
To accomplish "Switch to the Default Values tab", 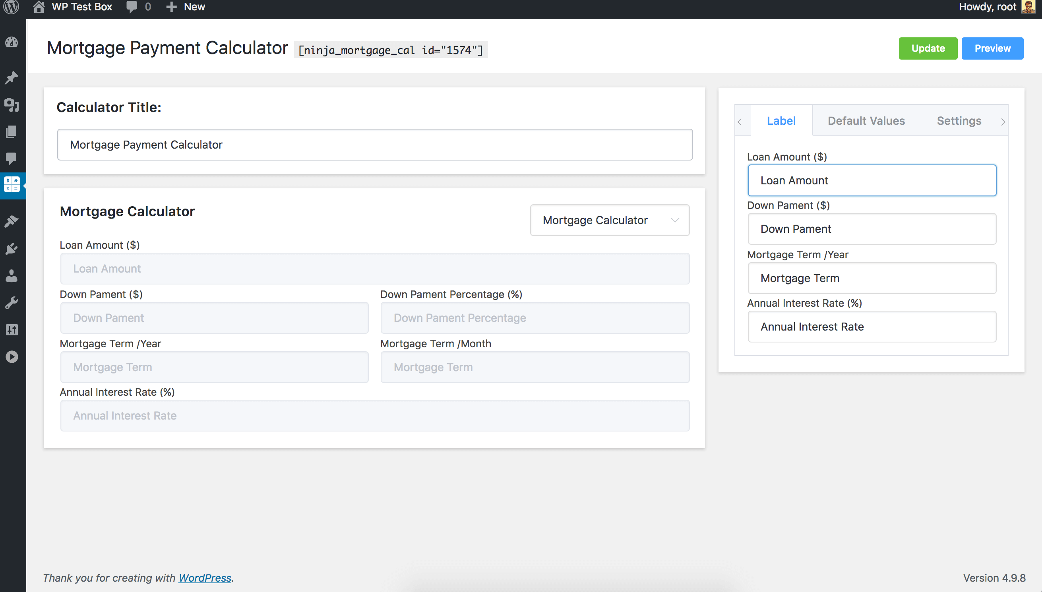I will (x=866, y=121).
